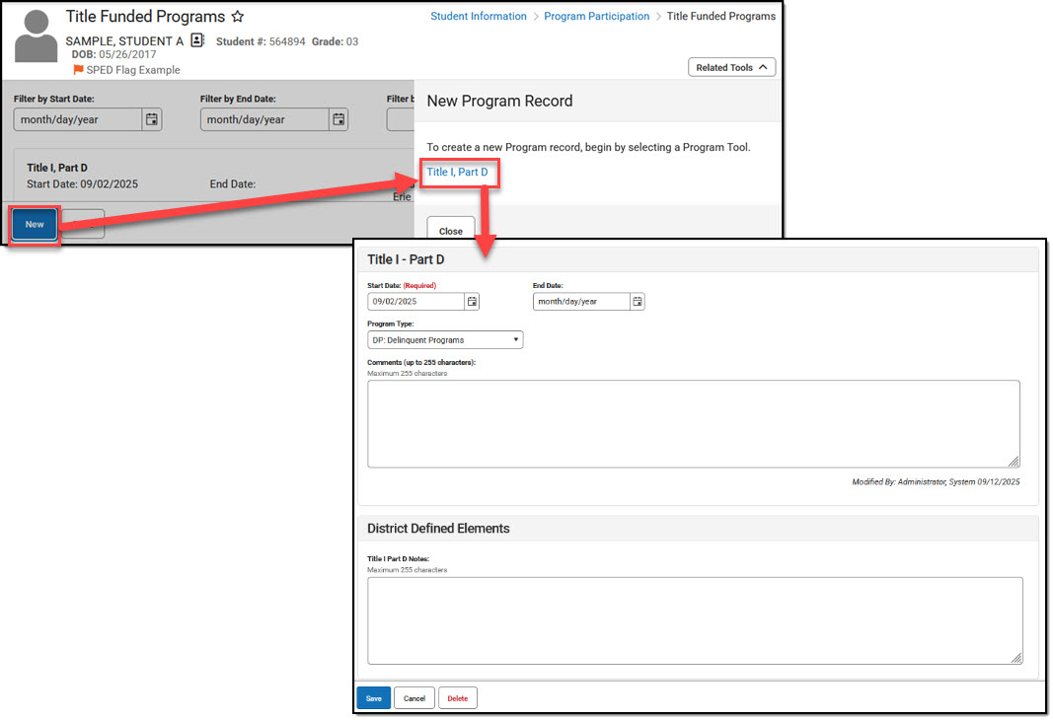Open the Start Date calendar on the Title I form

click(474, 301)
